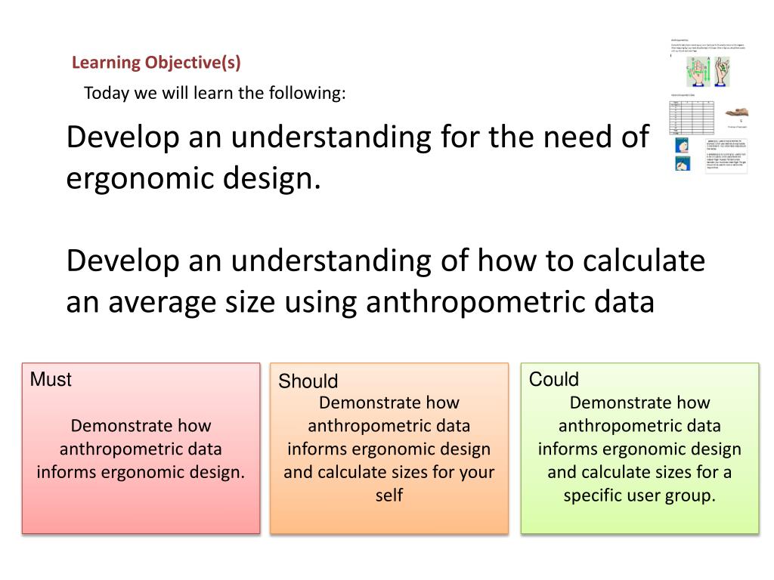
Task: Select the red Must box body text
Action: tap(141, 449)
